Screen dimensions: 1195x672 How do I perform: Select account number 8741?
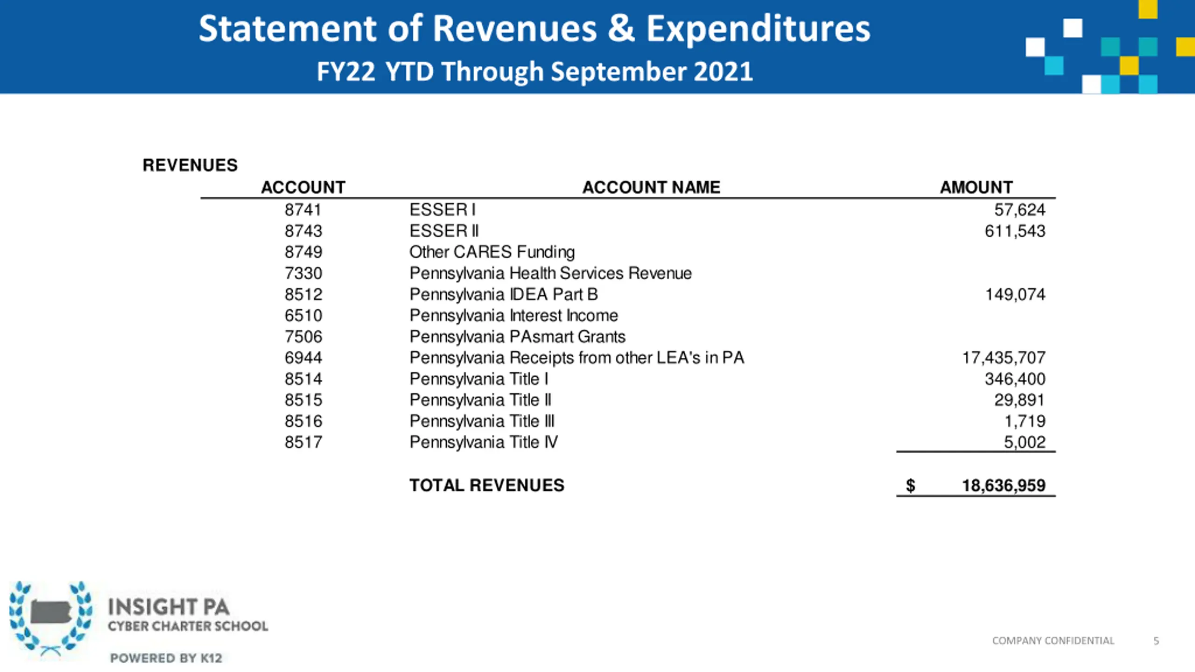tap(303, 210)
